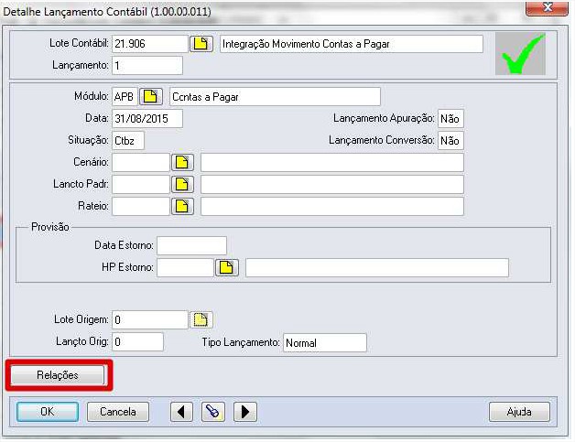Click the Rateio description field
The height and width of the screenshot is (442, 575).
pos(332,206)
